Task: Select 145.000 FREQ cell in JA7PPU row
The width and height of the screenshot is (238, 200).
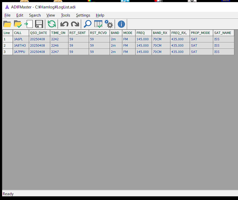Action: coord(143,52)
